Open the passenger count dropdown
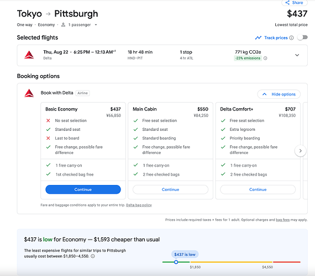 96,25
